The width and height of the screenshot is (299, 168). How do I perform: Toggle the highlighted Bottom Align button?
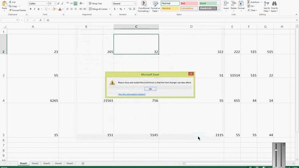click(x=76, y=3)
